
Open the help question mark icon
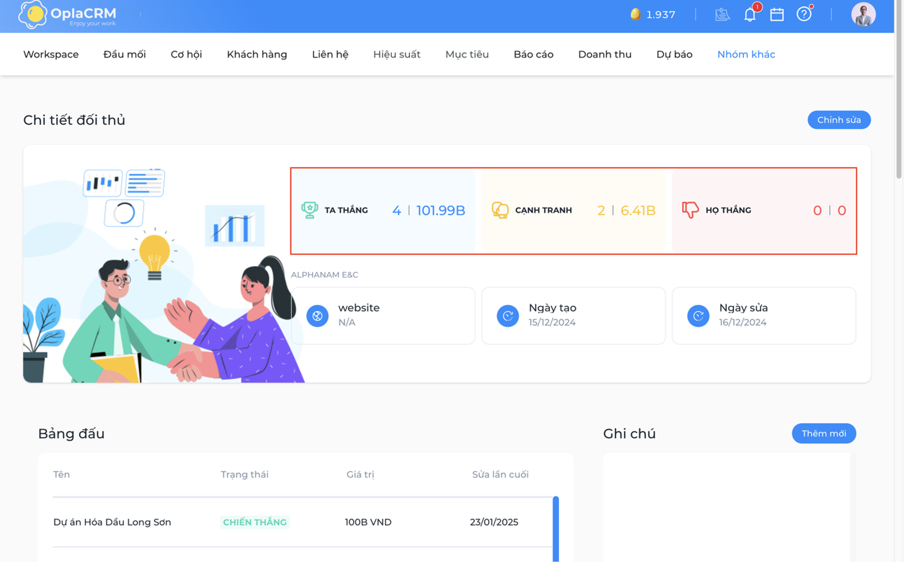pyautogui.click(x=803, y=14)
